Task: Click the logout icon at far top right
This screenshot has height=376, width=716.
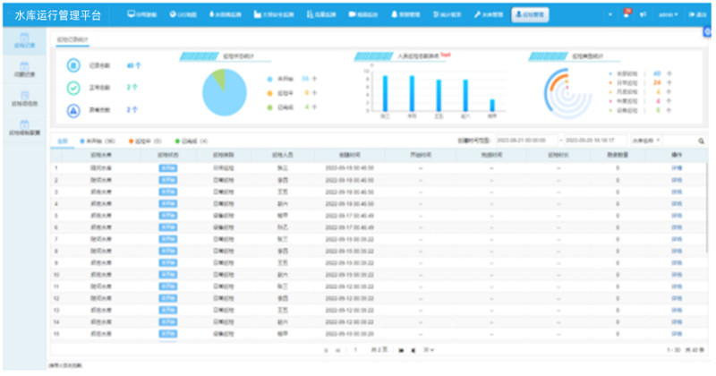Action: tap(699, 15)
